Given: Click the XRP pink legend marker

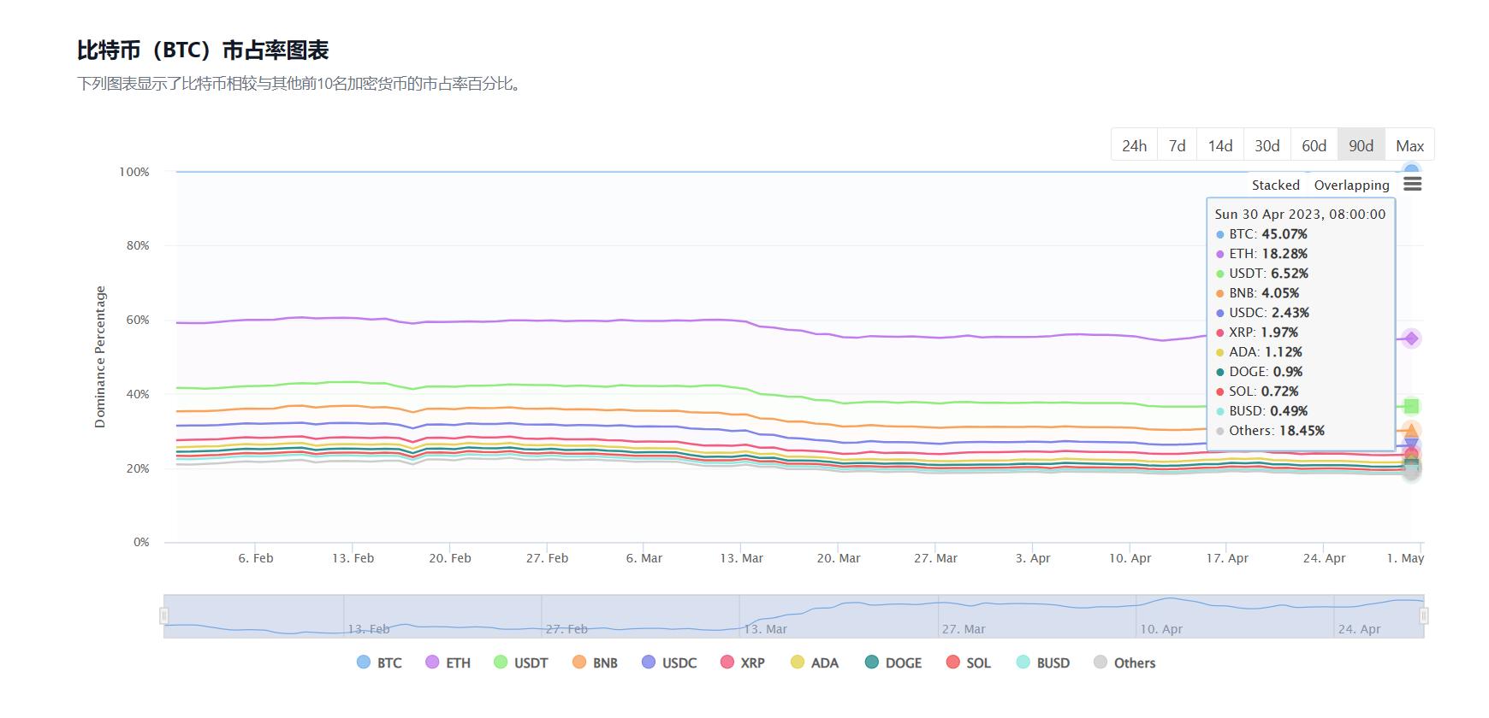Looking at the screenshot, I should [727, 662].
